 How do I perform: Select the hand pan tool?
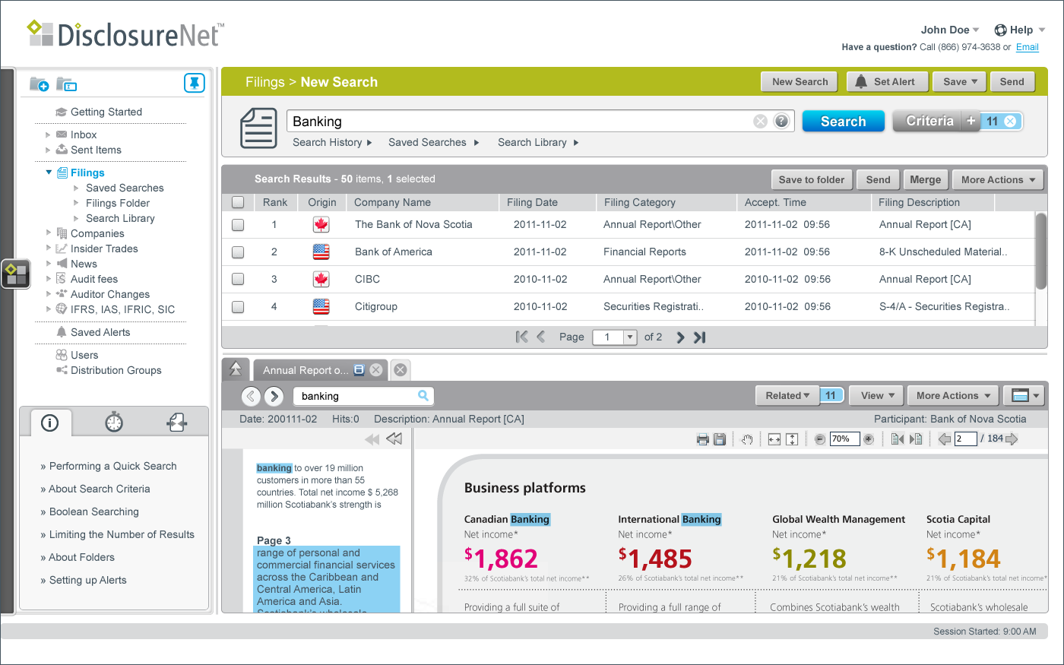pyautogui.click(x=747, y=439)
